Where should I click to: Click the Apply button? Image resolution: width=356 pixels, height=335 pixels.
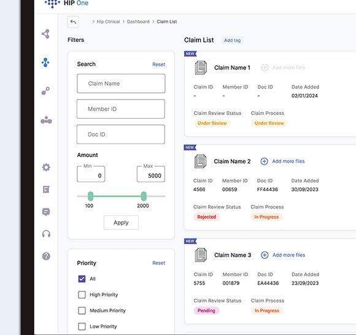(121, 223)
